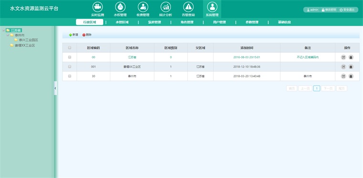Click the 新增 add button
Screen dimensions: 363x178
pyautogui.click(x=74, y=35)
